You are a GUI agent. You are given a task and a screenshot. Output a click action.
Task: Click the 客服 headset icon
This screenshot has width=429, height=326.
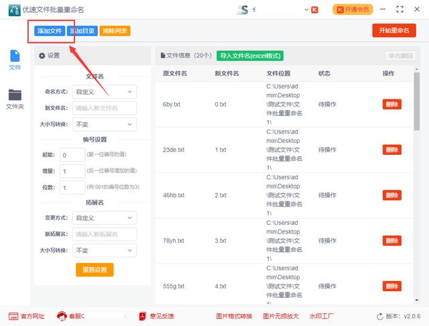click(x=62, y=316)
